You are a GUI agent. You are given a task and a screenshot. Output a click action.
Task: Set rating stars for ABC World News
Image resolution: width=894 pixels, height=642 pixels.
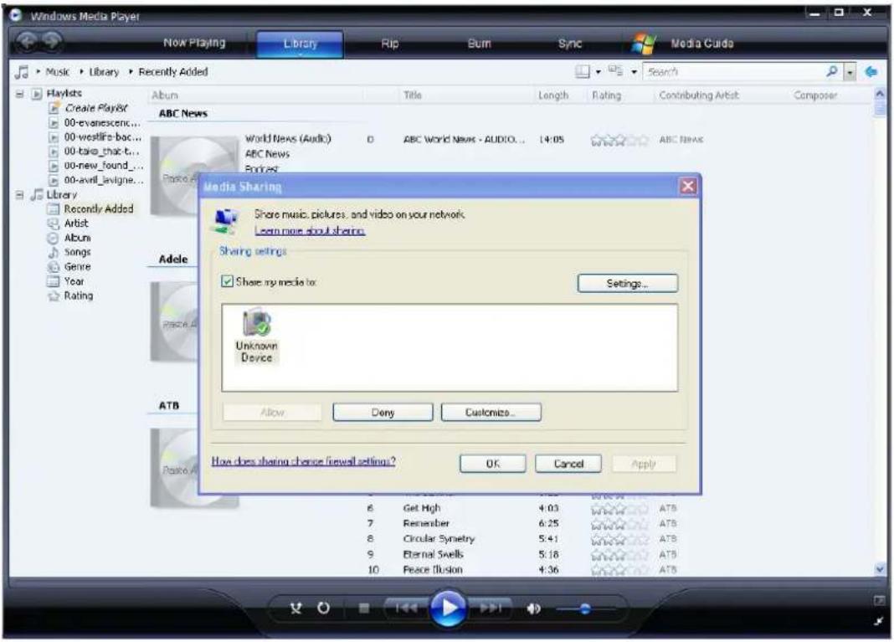tap(619, 140)
